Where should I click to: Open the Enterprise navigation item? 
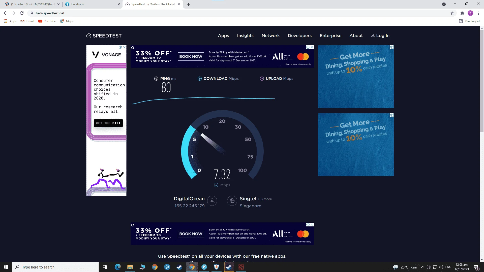pos(330,36)
